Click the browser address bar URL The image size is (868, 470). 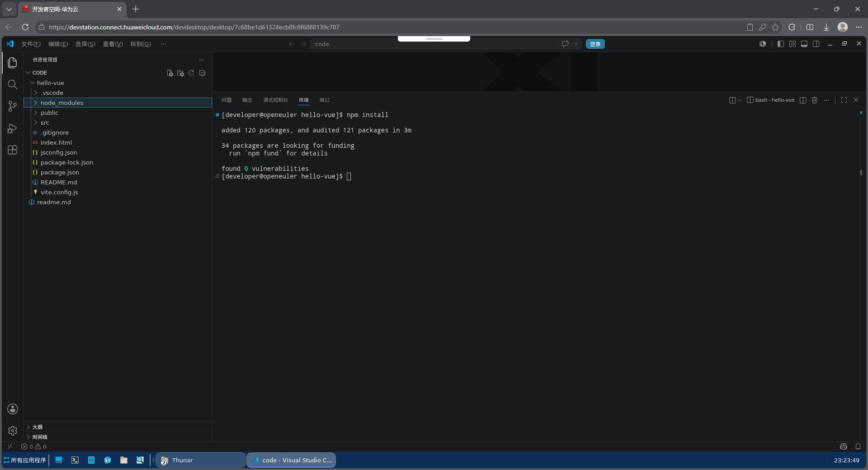(x=194, y=27)
